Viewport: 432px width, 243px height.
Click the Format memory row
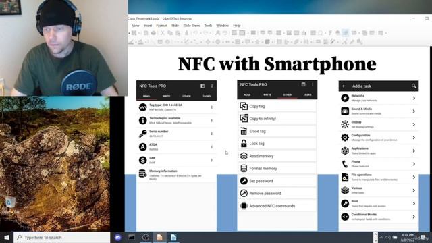tap(277, 168)
